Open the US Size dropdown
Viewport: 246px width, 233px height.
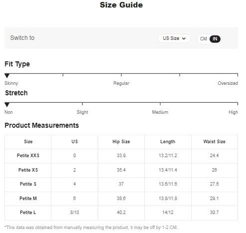point(174,38)
